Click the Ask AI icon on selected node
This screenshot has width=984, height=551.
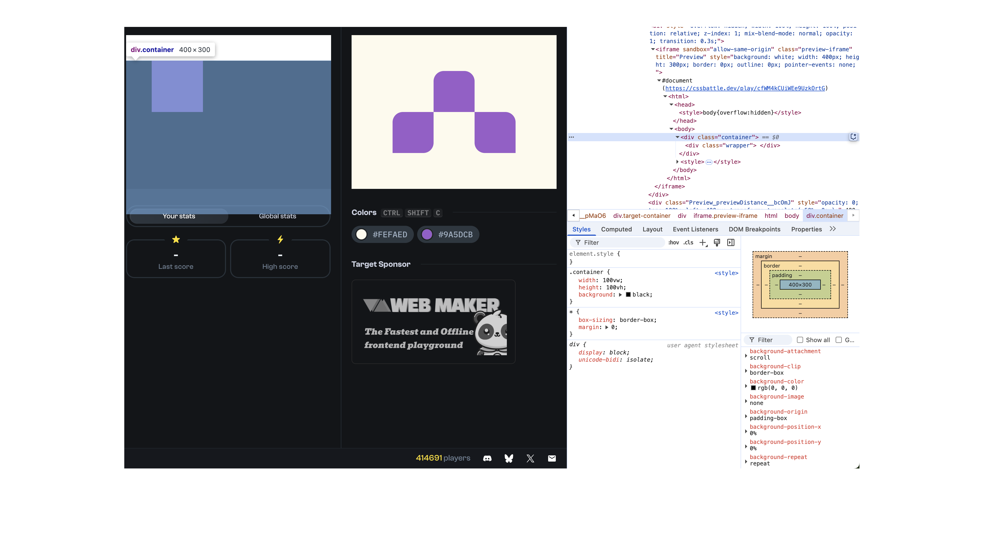[853, 137]
